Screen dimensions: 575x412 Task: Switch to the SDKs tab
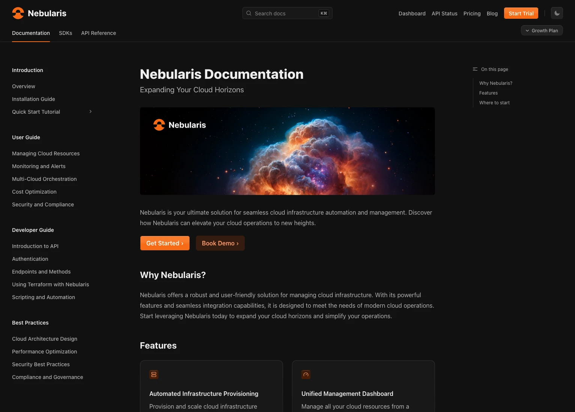coord(65,33)
